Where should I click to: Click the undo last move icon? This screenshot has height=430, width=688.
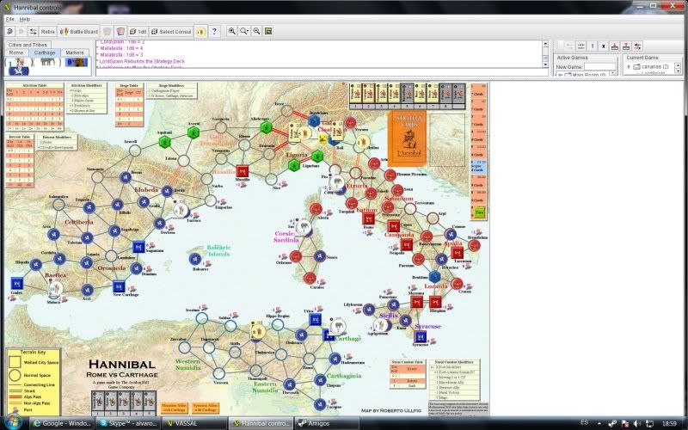[9, 32]
